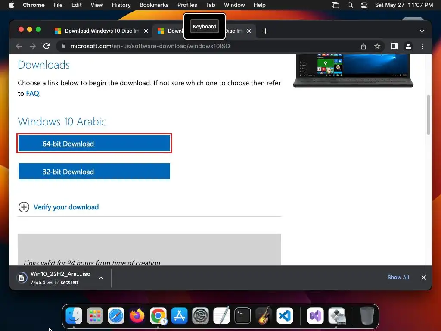
Task: Open Terminal from the Dock
Action: (242, 315)
